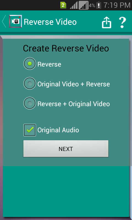Tap the NEXT button
This screenshot has width=132, height=220.
coord(66,149)
